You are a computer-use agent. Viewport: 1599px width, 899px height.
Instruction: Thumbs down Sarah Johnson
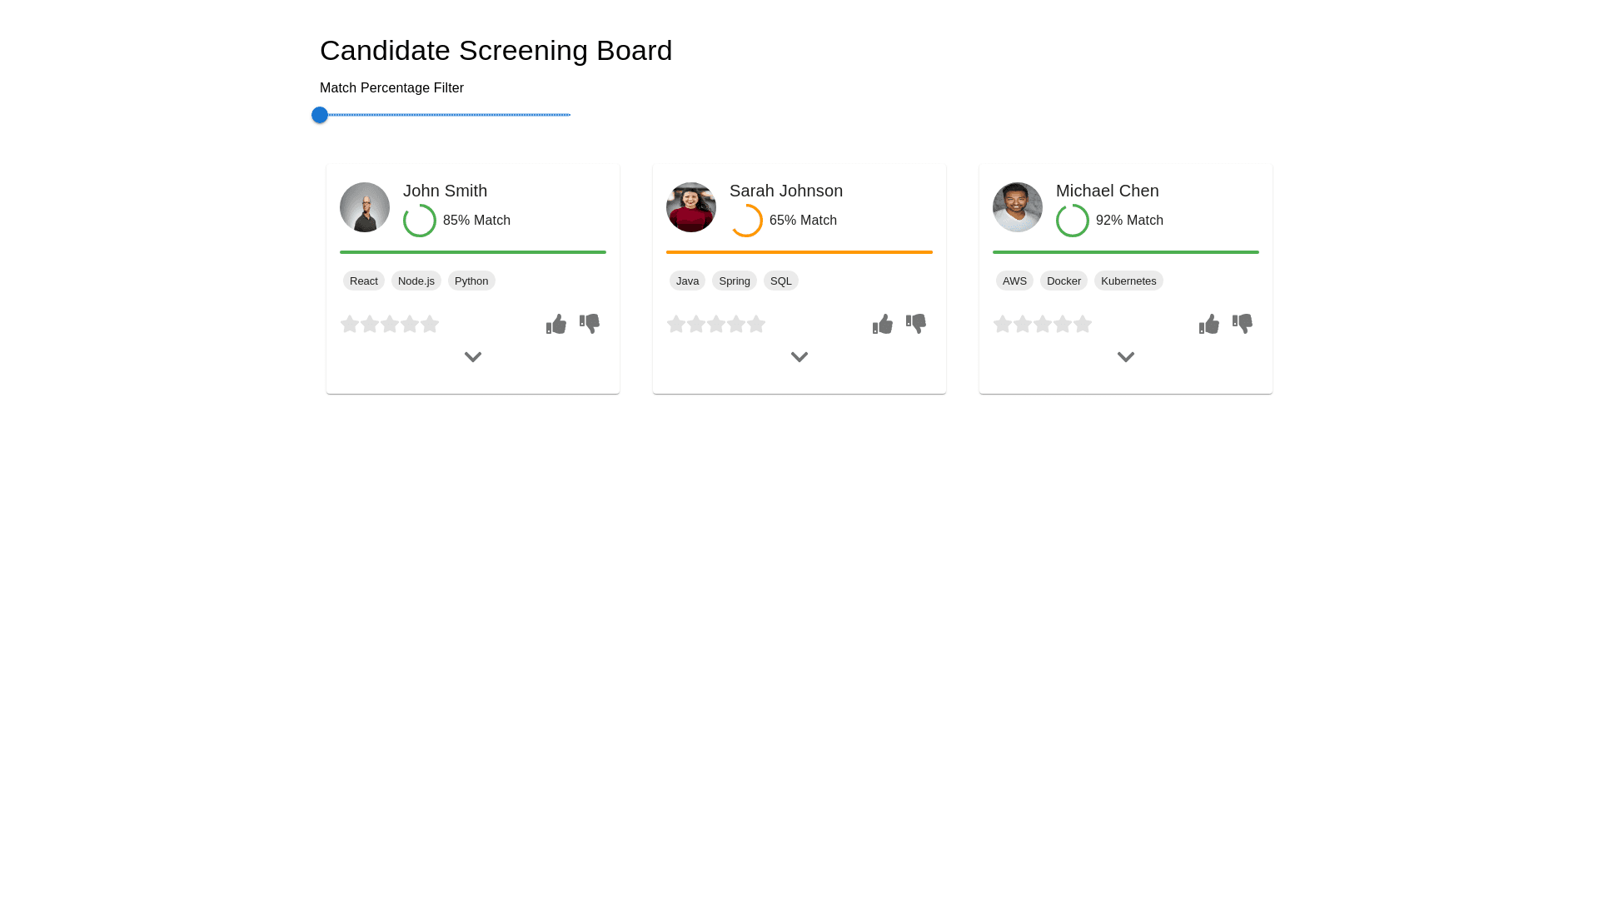point(916,324)
